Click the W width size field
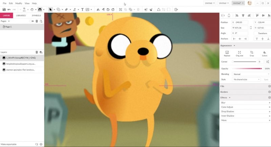271x147 pixels. tap(240, 28)
